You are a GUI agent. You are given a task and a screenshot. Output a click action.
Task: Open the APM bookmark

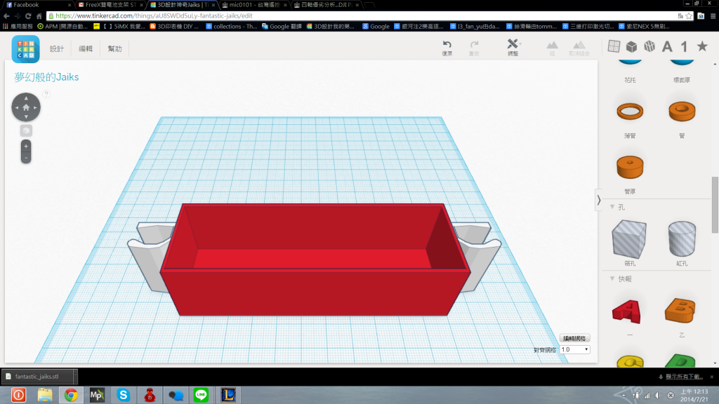[62, 27]
